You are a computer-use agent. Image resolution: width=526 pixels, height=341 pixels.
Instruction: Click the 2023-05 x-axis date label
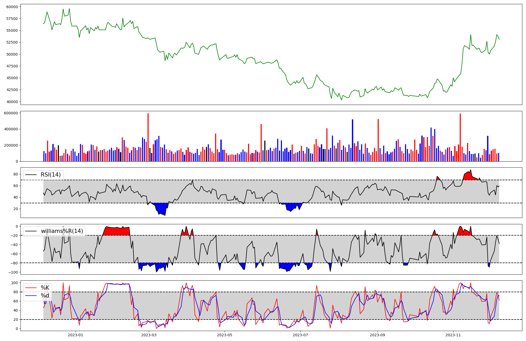225,335
